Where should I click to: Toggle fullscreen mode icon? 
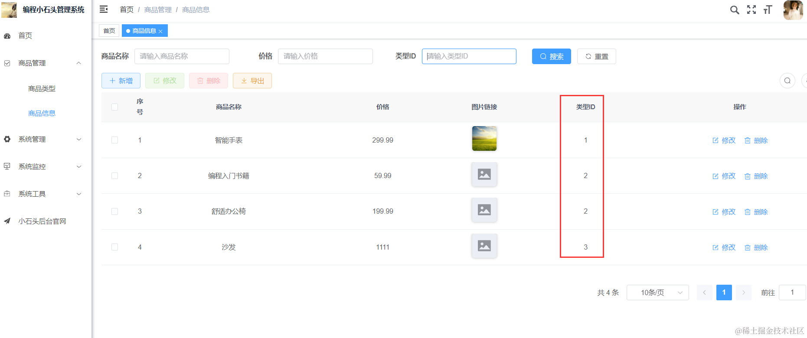coord(751,10)
